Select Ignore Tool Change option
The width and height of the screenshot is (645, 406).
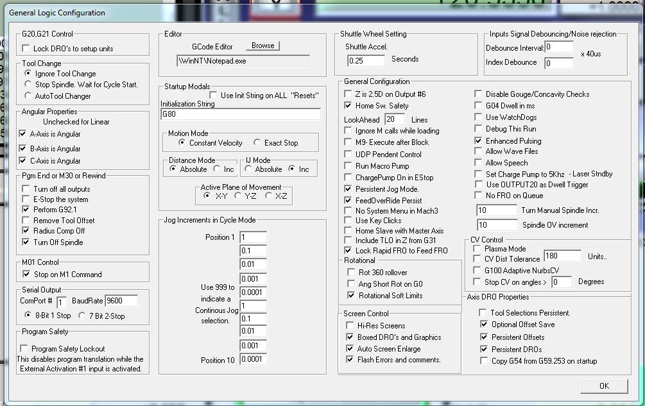[x=28, y=73]
